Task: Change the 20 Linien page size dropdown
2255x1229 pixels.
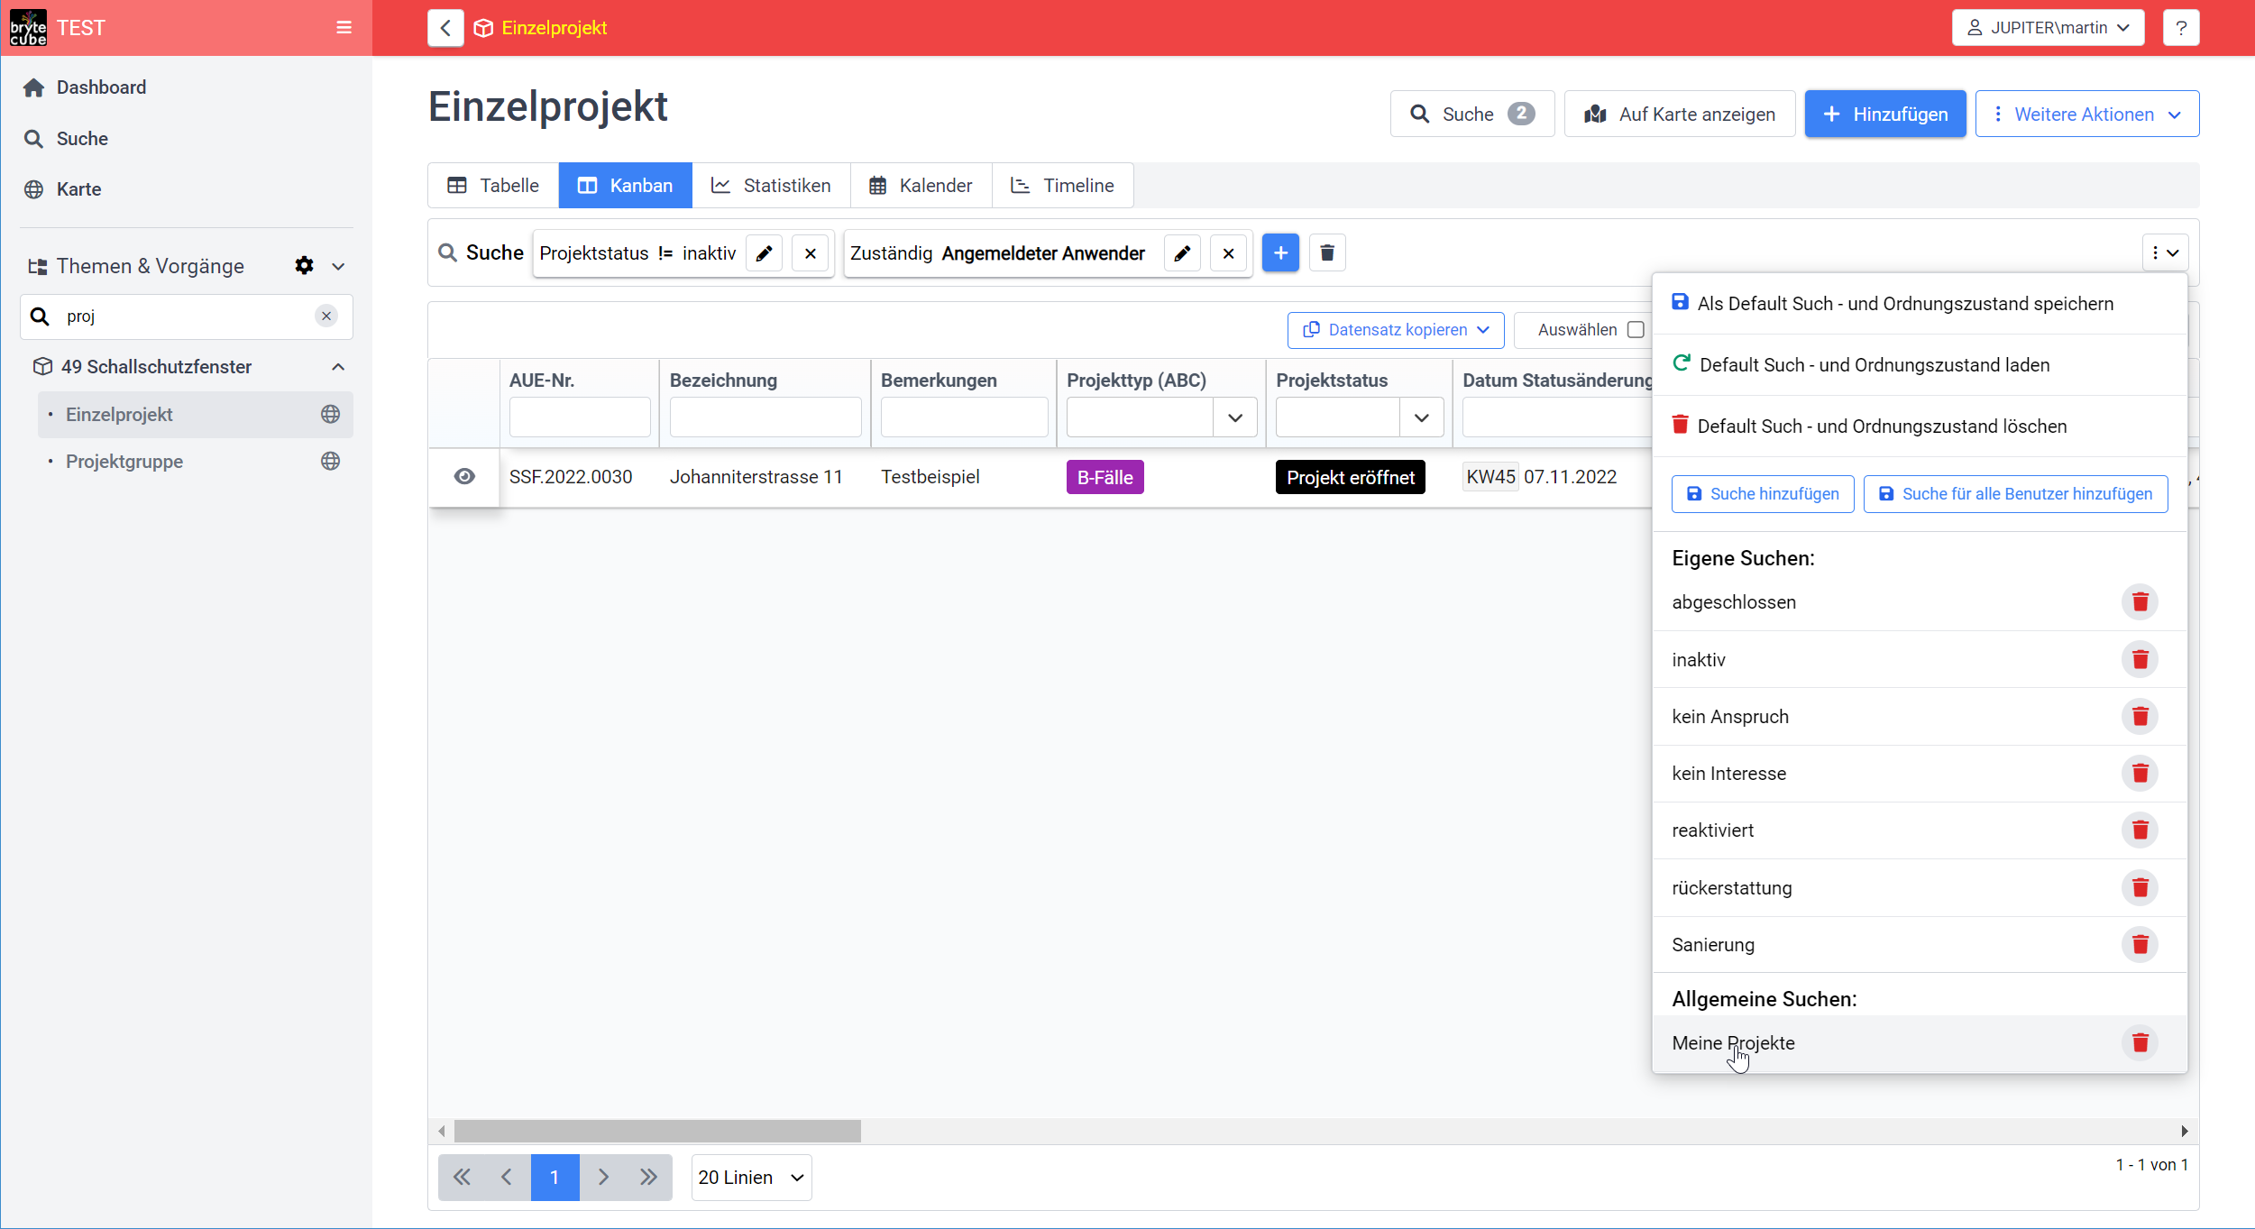Action: tap(751, 1177)
